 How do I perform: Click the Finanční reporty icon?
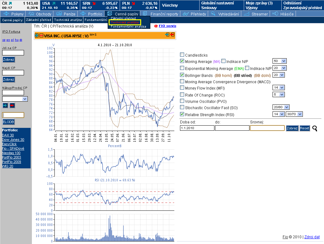[x=145, y=14]
